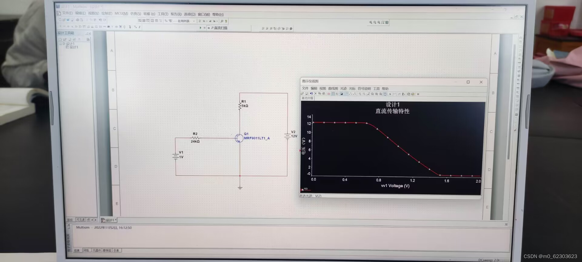Select transistor Q1 MRF9011LT1_A on schematic
Image resolution: width=582 pixels, height=262 pixels.
pos(239,138)
